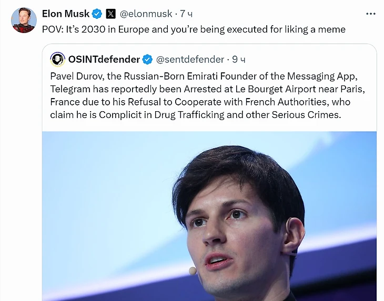
Task: Click the name Pavel Durov in quoted text
Action: tap(75, 77)
